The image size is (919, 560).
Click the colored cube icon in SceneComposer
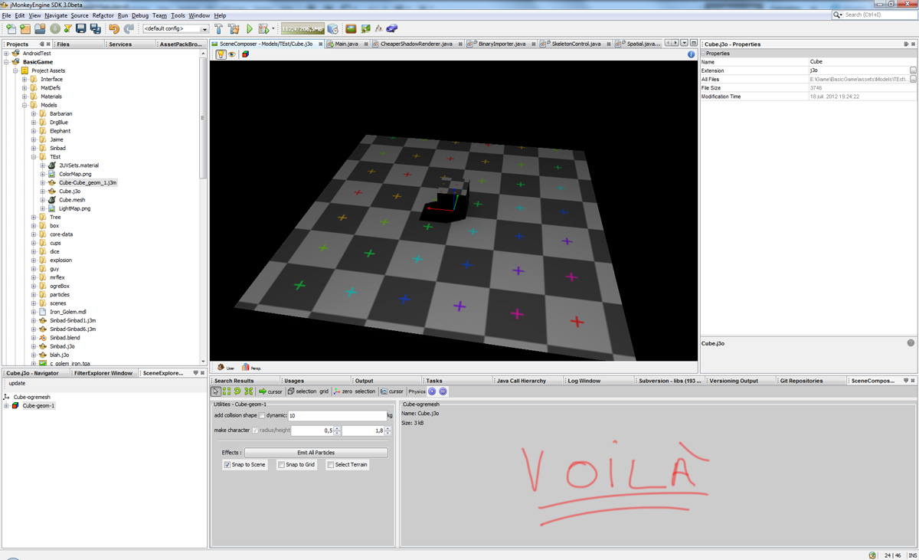(x=245, y=54)
